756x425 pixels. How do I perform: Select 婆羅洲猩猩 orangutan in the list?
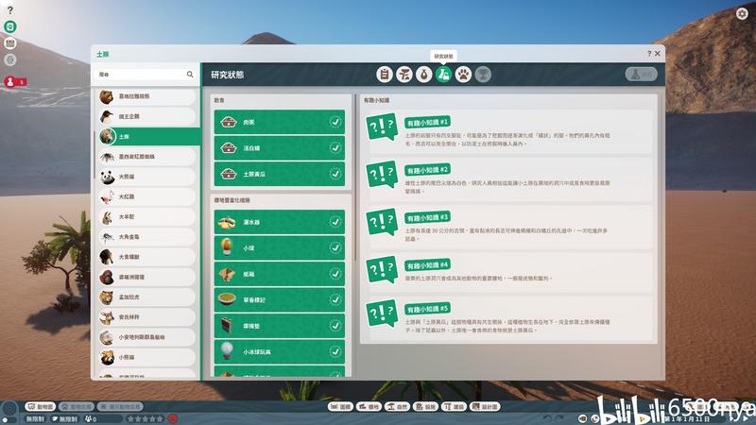(x=147, y=277)
